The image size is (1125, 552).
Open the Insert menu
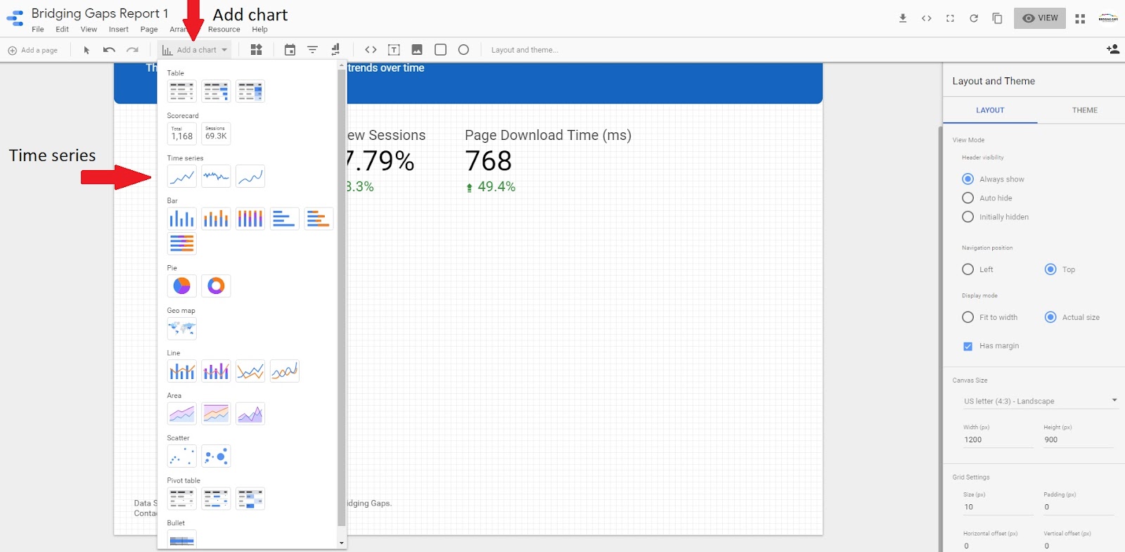coord(118,30)
